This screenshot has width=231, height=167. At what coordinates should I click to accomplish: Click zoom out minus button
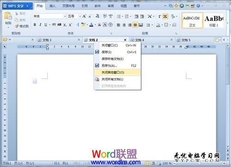click(x=175, y=163)
